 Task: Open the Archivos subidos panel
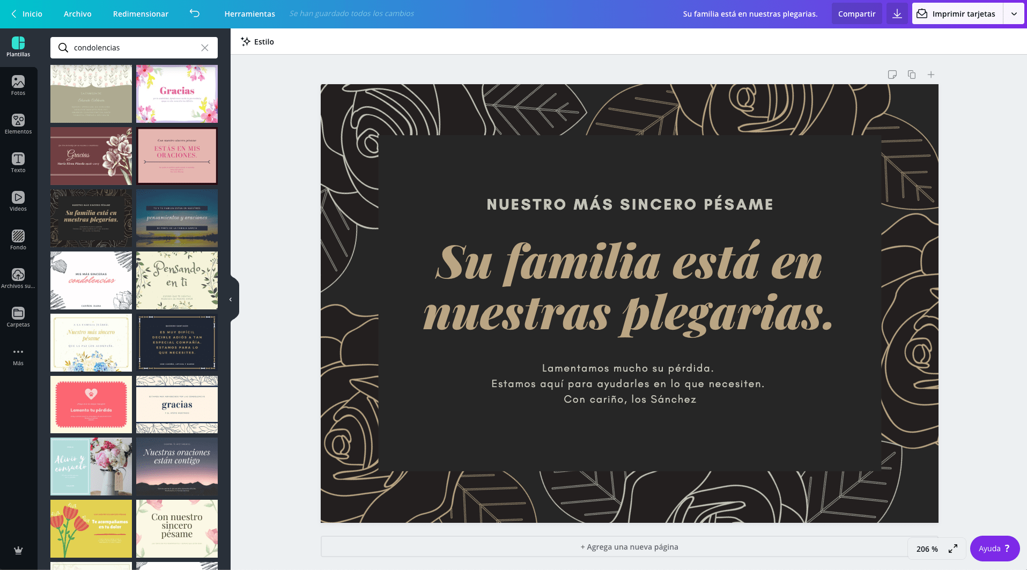click(18, 279)
